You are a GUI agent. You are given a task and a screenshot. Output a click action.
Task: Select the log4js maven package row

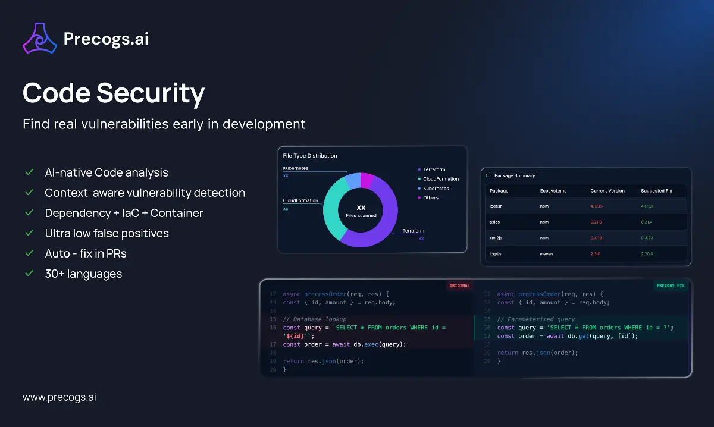[x=586, y=253]
